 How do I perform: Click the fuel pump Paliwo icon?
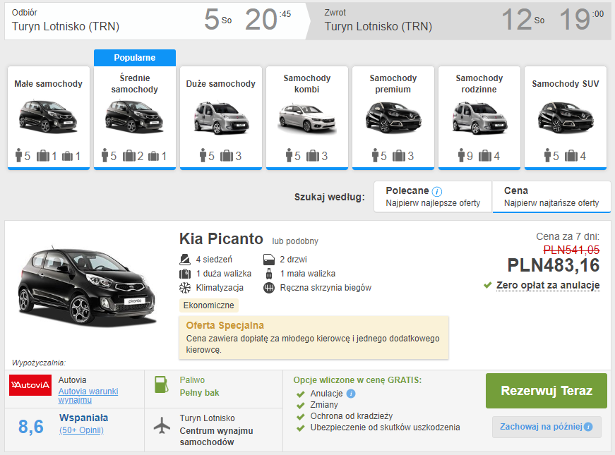161,384
